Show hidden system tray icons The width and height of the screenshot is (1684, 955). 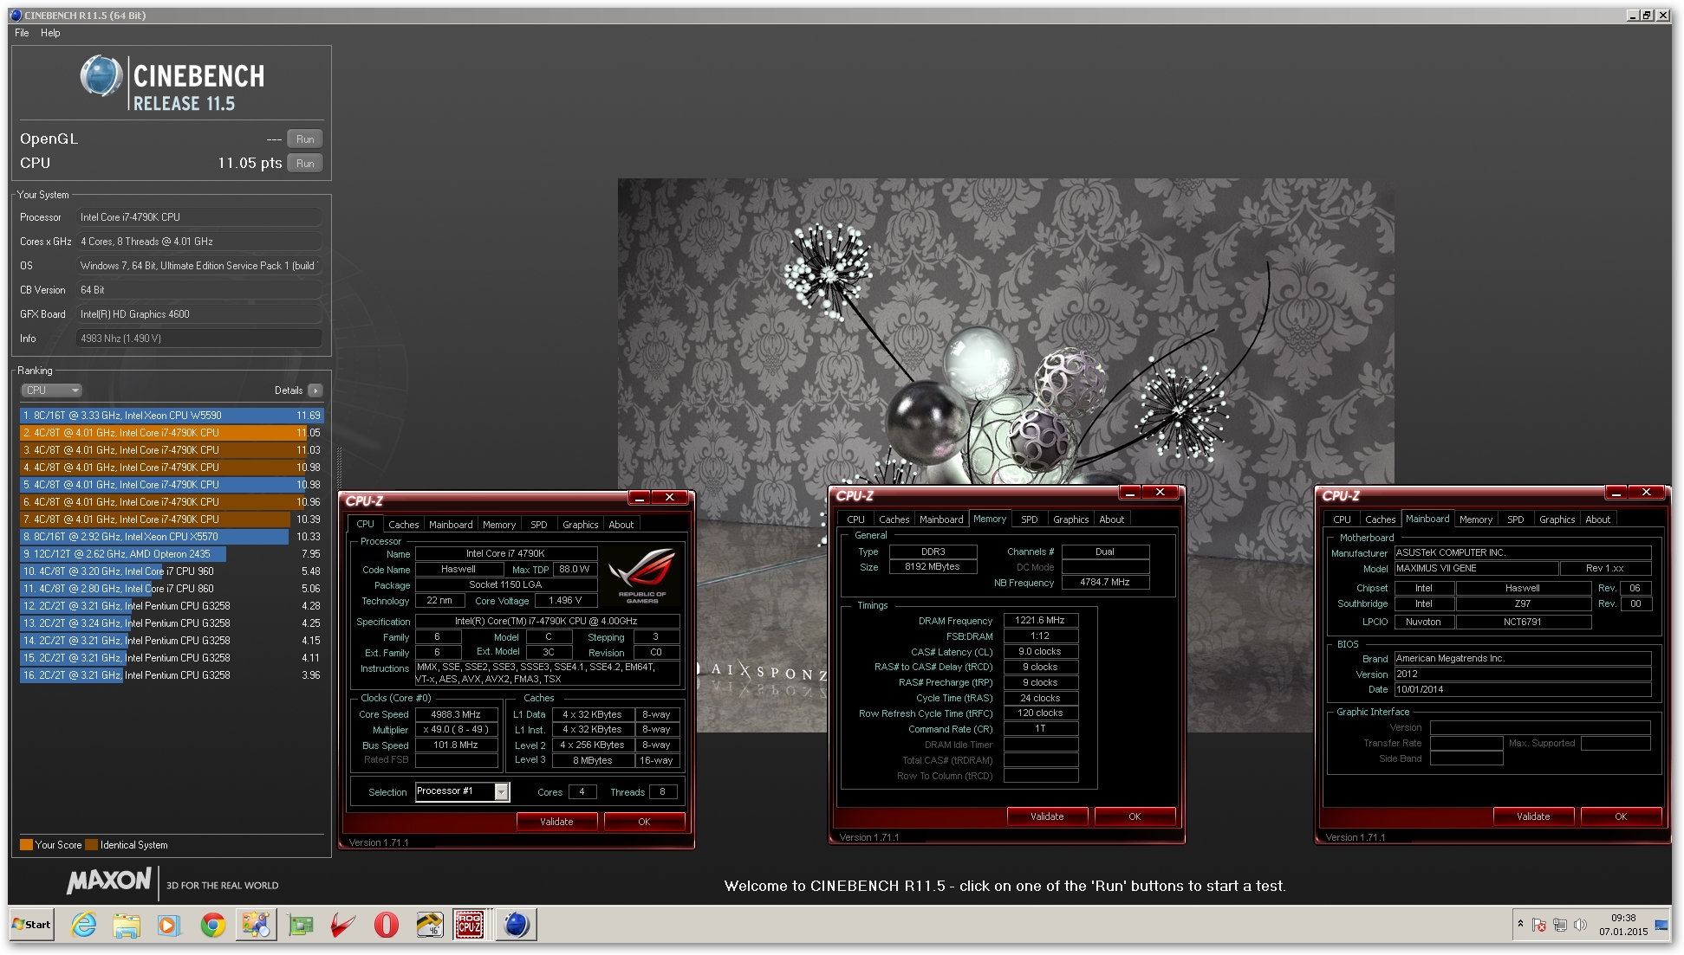(x=1520, y=924)
